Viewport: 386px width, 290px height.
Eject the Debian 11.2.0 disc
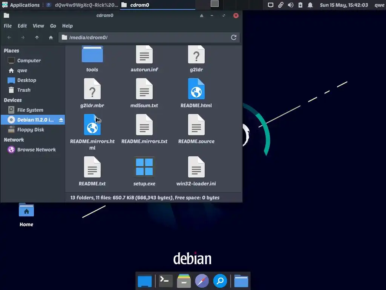point(61,120)
